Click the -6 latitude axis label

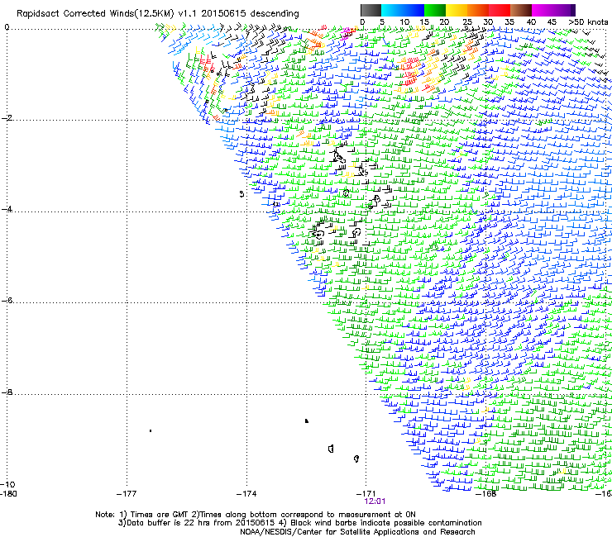7,300
